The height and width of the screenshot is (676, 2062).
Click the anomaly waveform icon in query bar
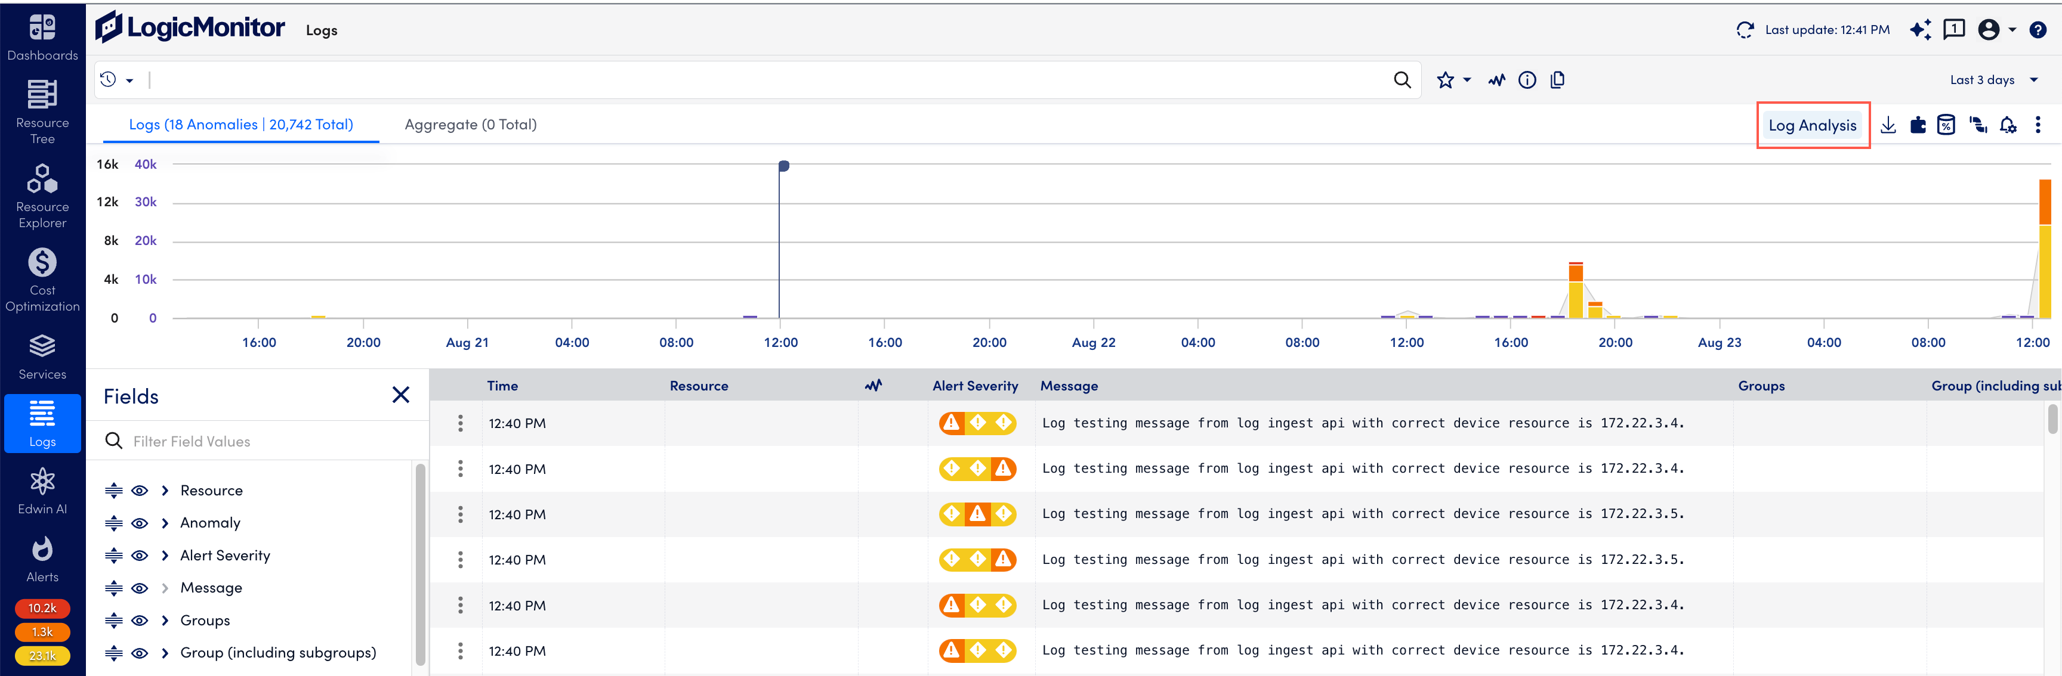[1497, 80]
